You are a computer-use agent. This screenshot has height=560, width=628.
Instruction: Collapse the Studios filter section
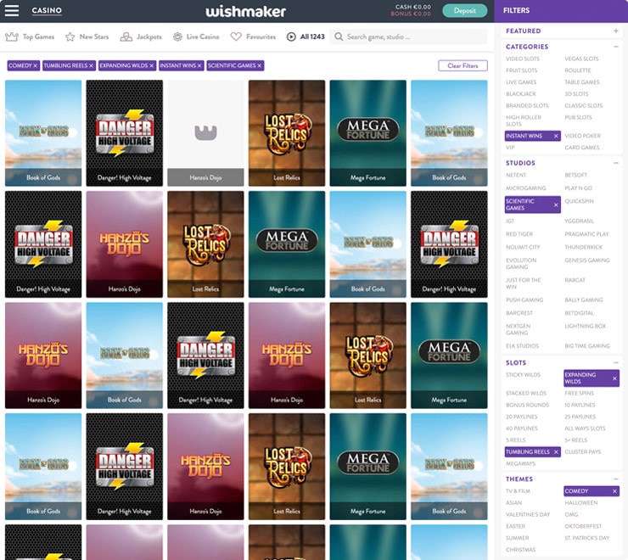[615, 163]
